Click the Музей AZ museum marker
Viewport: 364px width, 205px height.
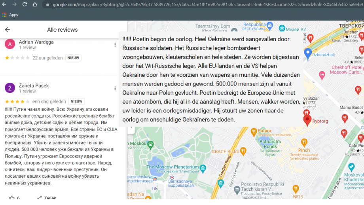pos(282,28)
